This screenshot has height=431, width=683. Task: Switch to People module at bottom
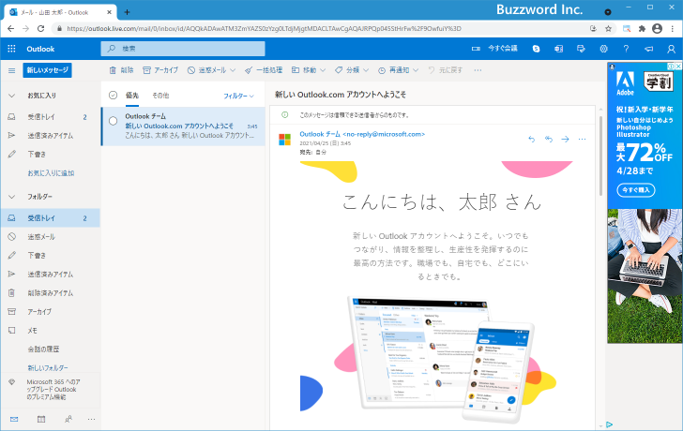[x=68, y=419]
